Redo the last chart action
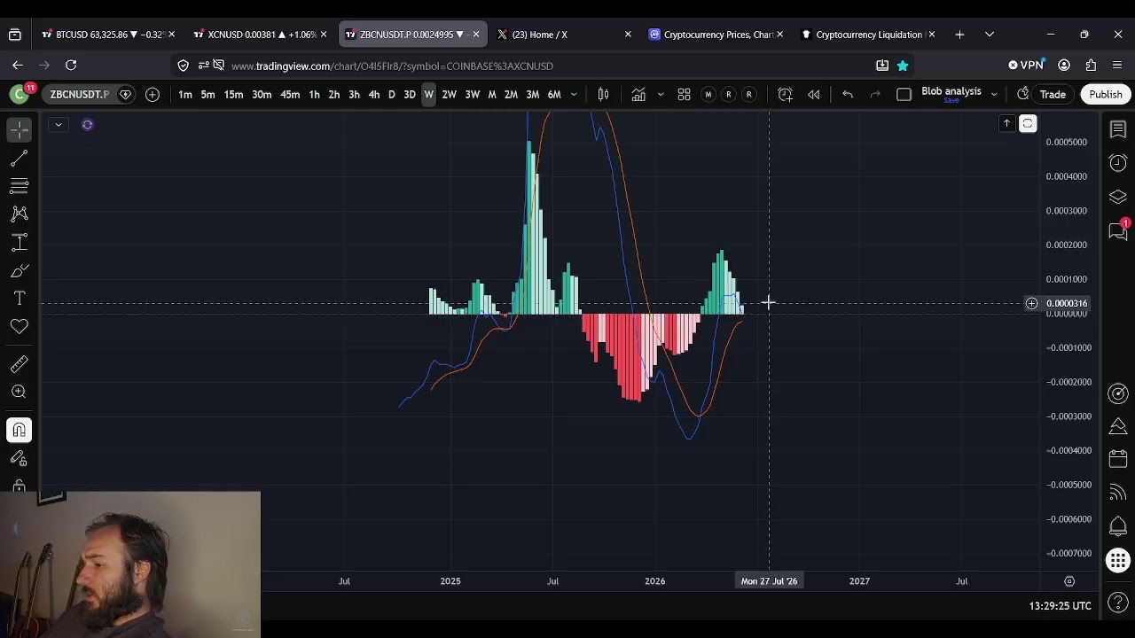 pyautogui.click(x=875, y=94)
